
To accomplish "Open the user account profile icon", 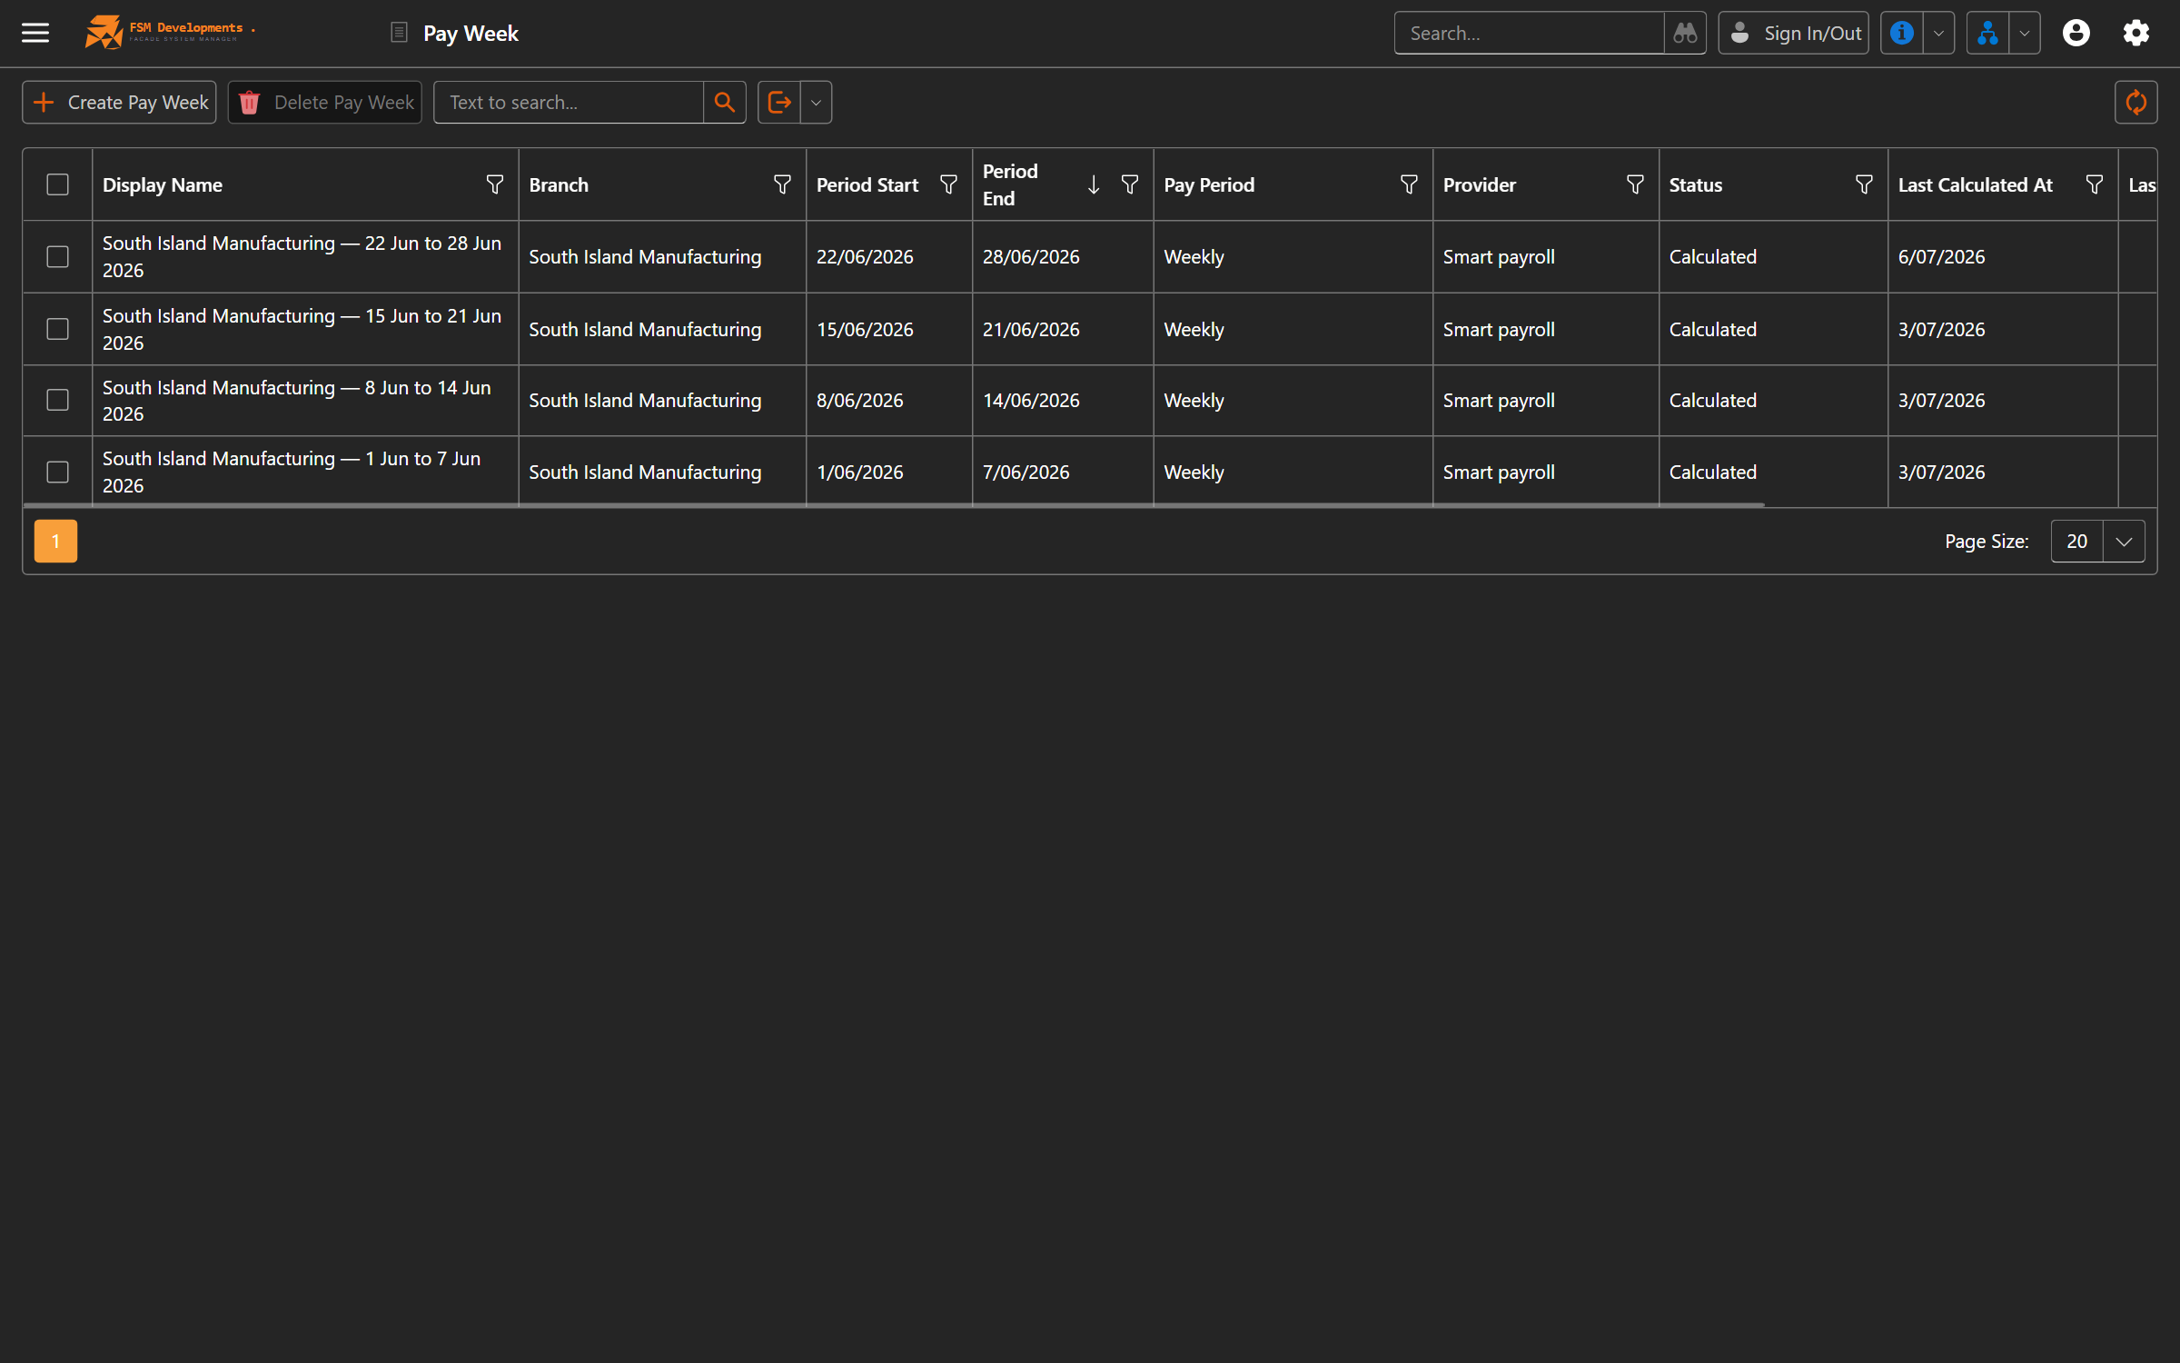I will [x=2076, y=34].
